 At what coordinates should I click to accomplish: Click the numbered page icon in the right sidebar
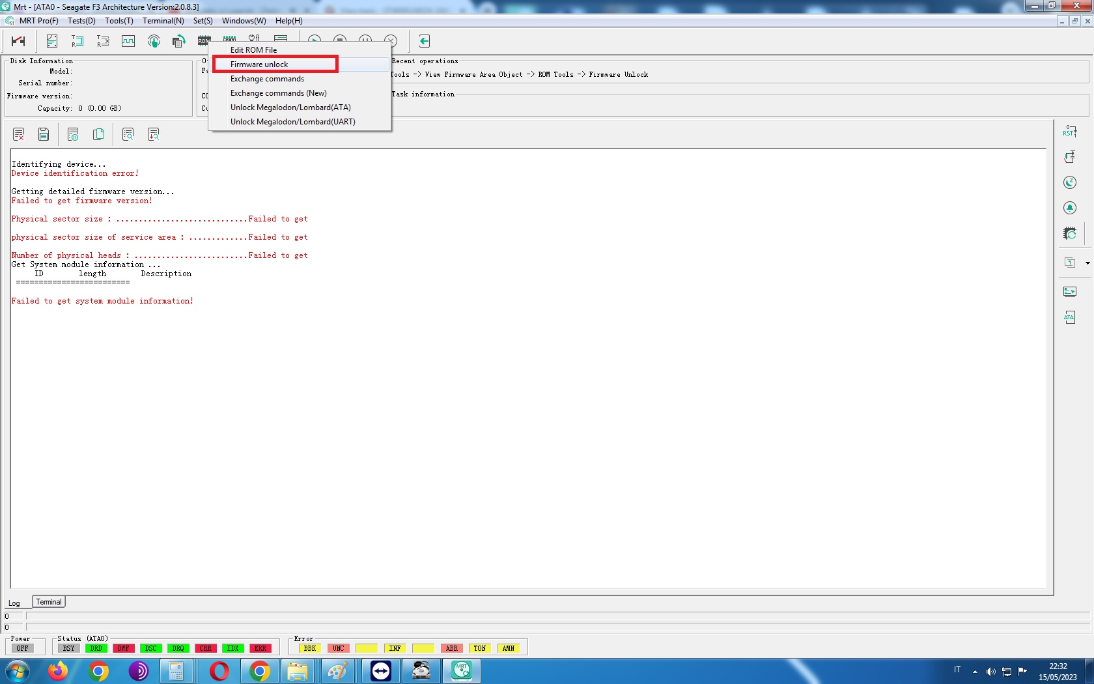pos(1070,263)
